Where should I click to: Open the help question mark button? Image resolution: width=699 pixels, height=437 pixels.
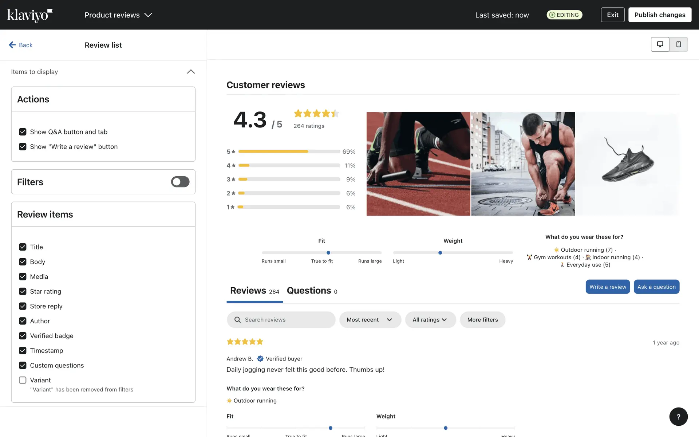pos(678,417)
